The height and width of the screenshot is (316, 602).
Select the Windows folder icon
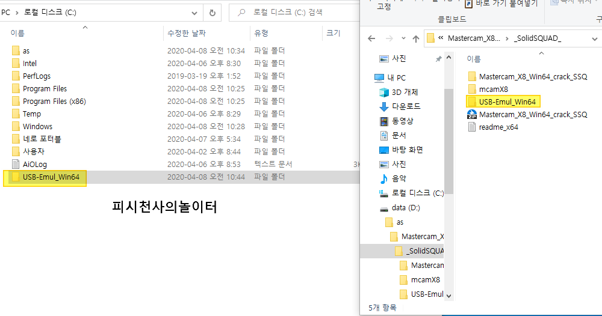tap(16, 126)
